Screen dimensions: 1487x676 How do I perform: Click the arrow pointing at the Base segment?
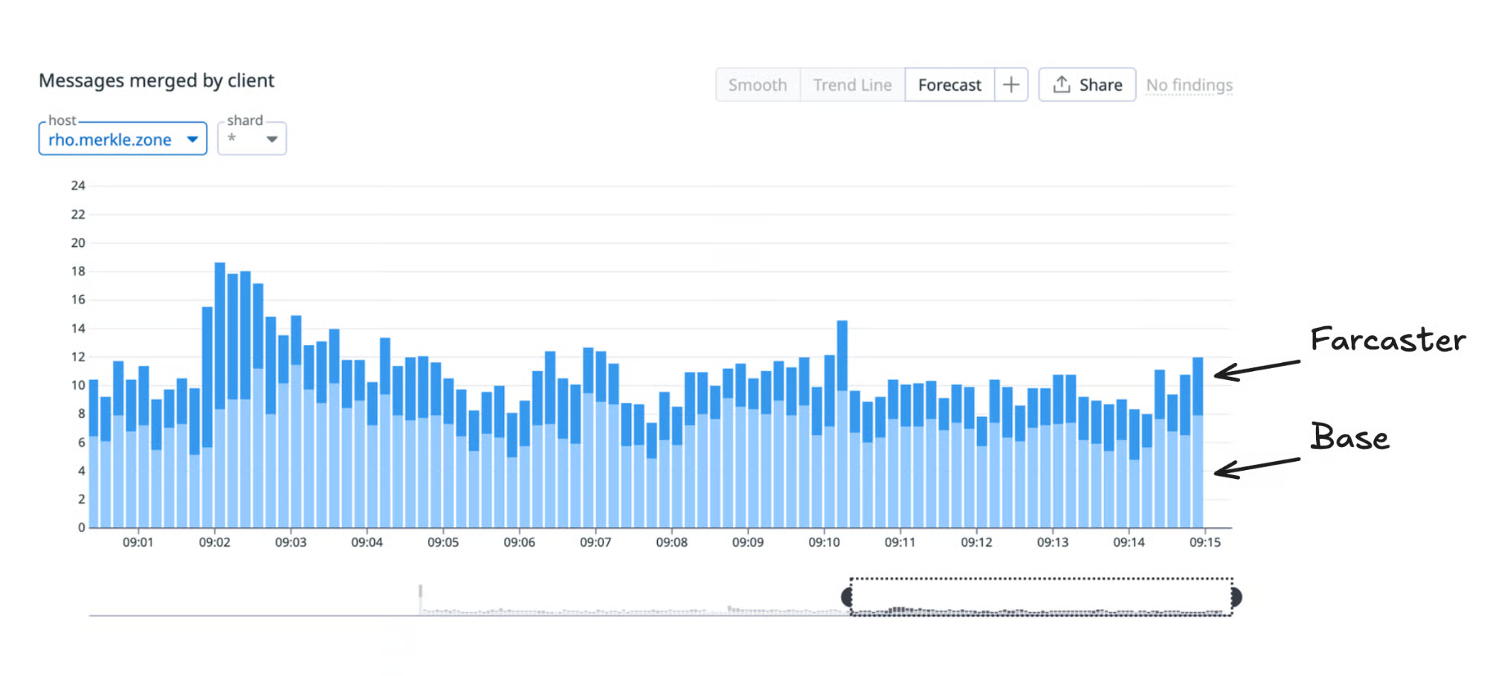coord(1257,466)
